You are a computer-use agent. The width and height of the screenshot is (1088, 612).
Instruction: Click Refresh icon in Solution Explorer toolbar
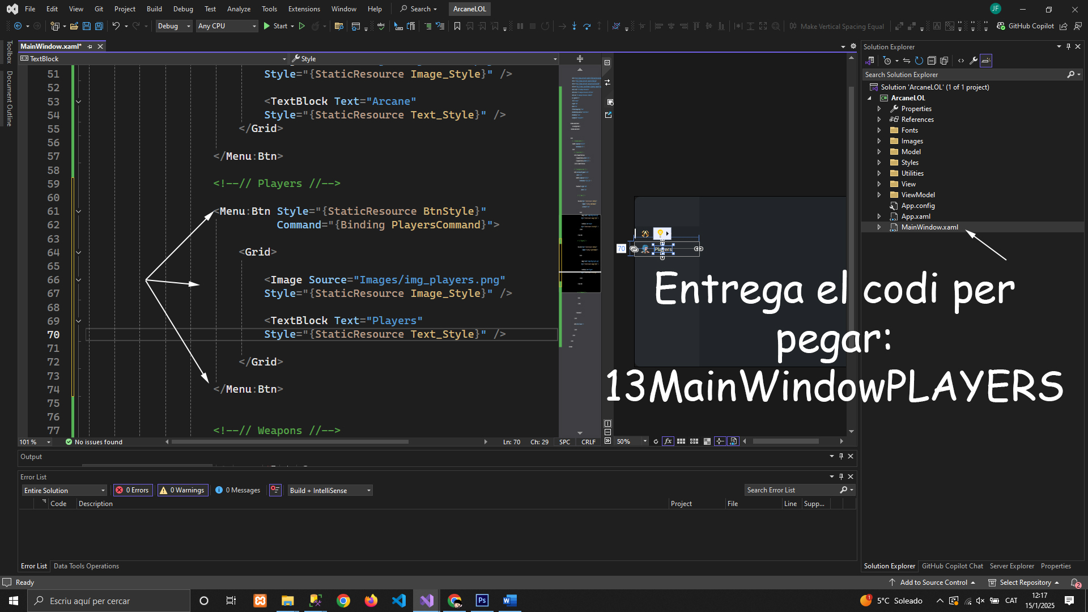919,61
